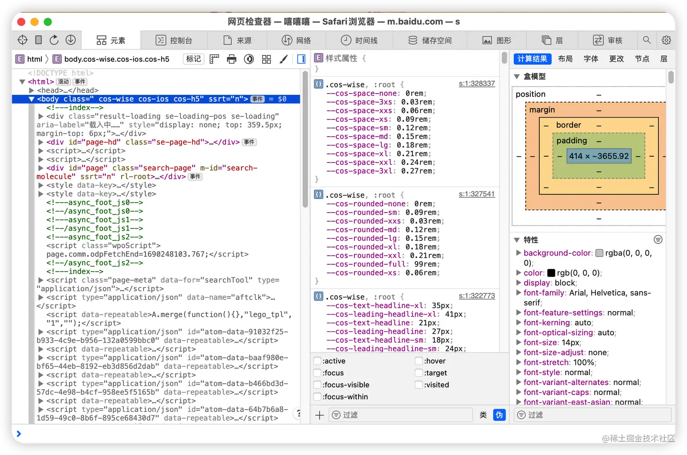Toggle the 伪 pseudo-class button
The height and width of the screenshot is (455, 687).
[x=499, y=415]
